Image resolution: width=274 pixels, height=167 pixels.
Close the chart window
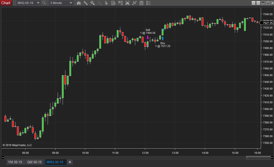[x=272, y=3]
